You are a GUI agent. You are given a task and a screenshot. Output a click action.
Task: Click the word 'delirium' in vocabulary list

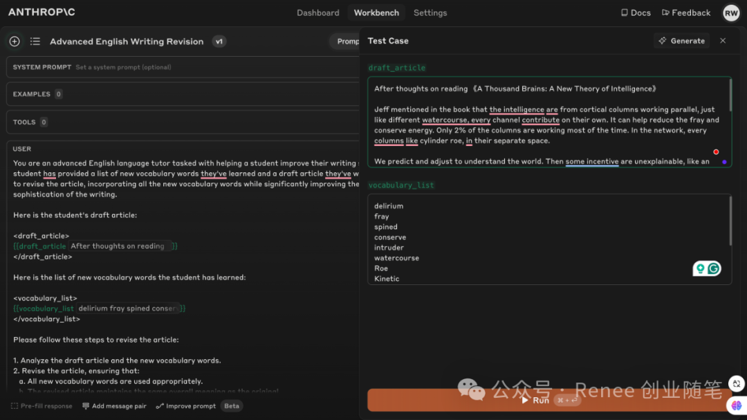(x=389, y=206)
